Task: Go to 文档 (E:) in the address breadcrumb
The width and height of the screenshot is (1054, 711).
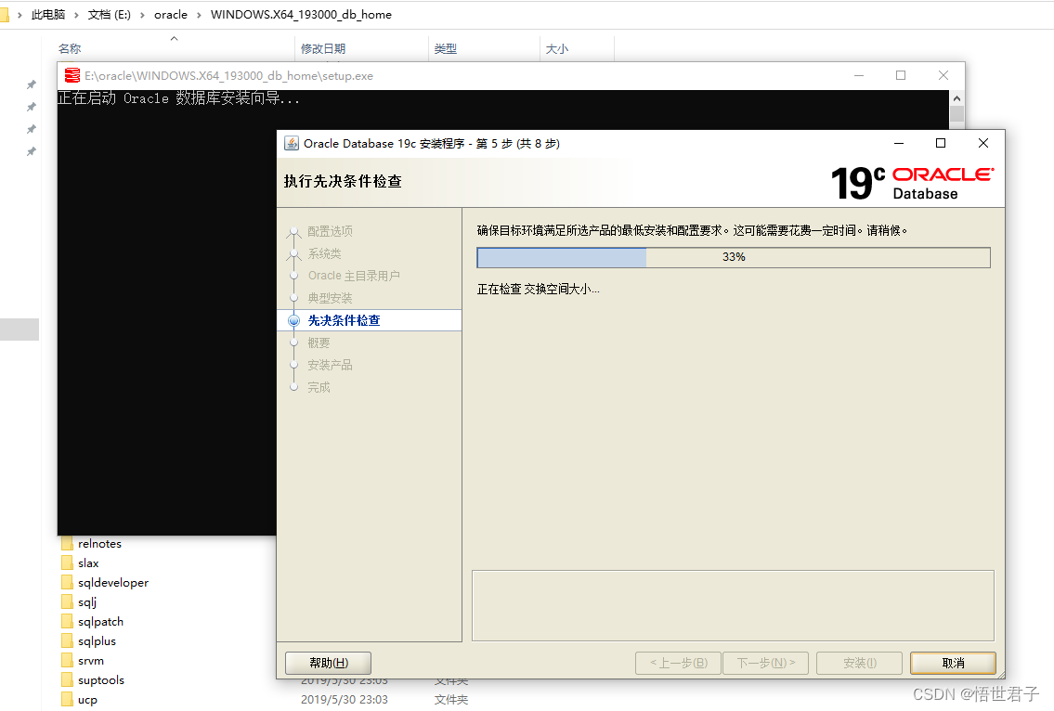Action: click(x=109, y=14)
